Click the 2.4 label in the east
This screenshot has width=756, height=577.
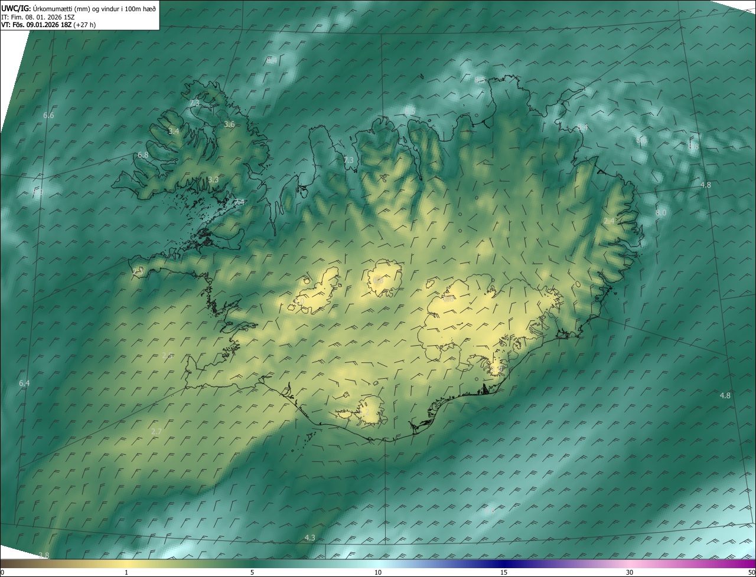(x=609, y=221)
